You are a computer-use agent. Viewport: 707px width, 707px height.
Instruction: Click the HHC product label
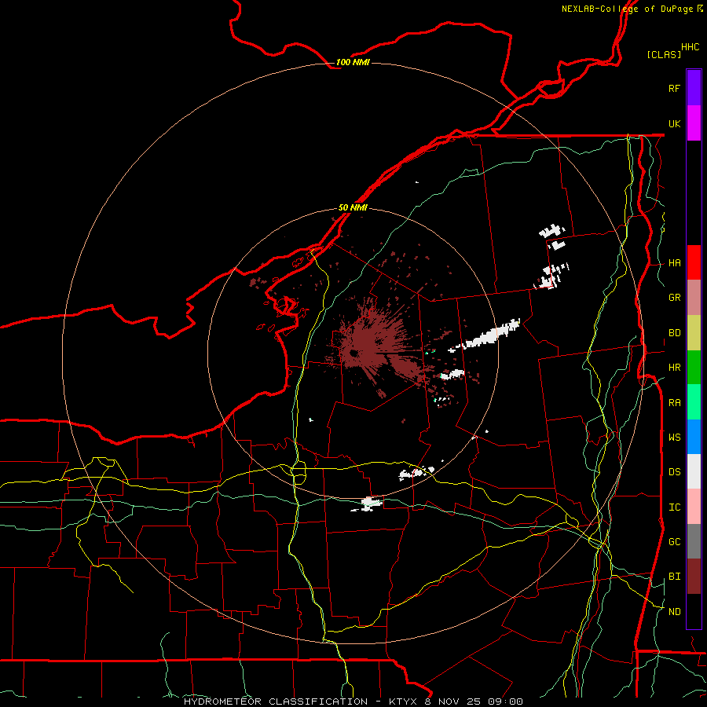click(x=691, y=47)
